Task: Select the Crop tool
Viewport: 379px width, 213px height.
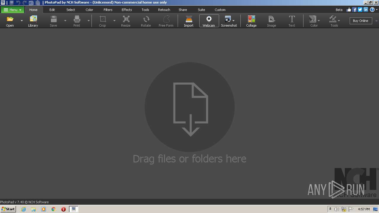Action: pos(102,21)
